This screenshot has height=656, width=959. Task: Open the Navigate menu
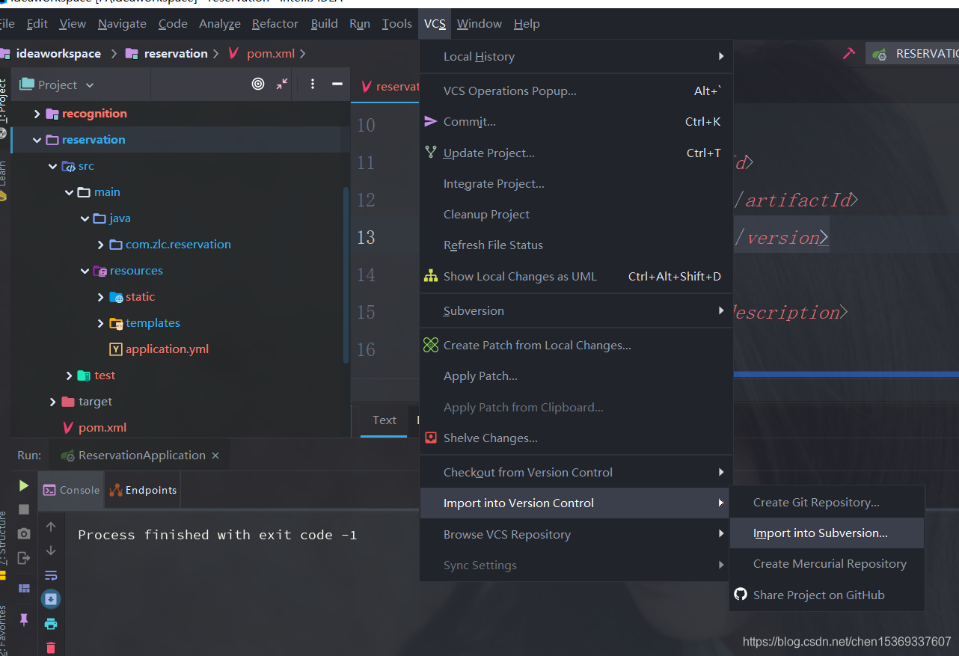[122, 23]
